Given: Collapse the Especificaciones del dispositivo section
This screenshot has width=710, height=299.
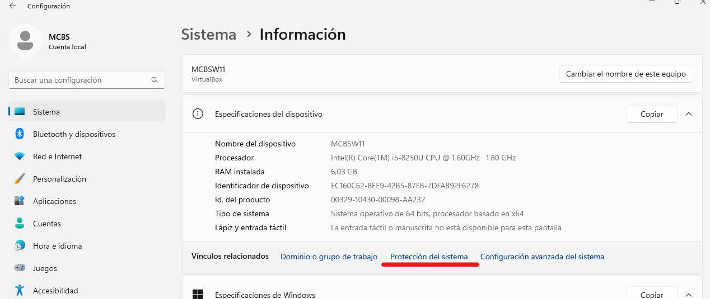Looking at the screenshot, I should (689, 114).
